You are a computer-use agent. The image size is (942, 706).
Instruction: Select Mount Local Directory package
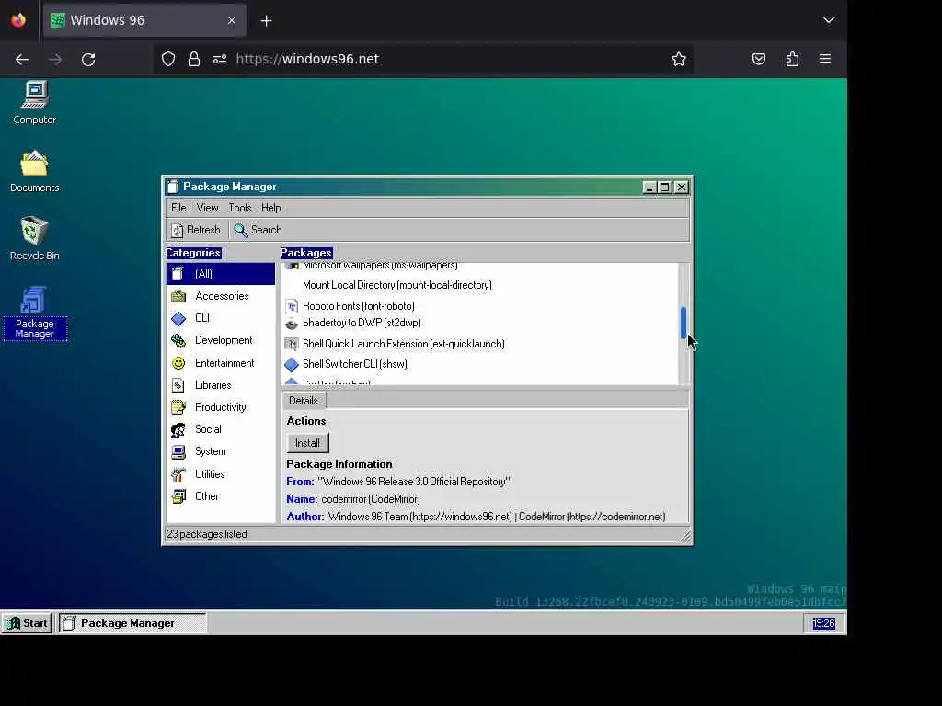pos(397,285)
